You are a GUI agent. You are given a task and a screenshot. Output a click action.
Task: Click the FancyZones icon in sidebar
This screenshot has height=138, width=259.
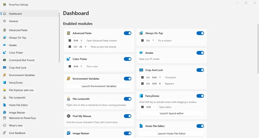tap(5, 83)
